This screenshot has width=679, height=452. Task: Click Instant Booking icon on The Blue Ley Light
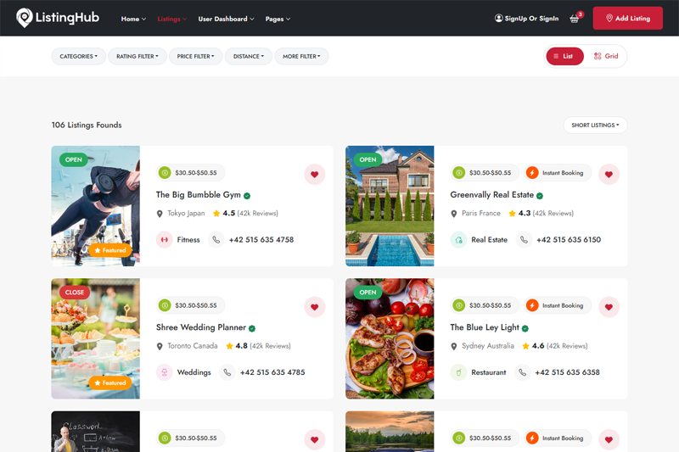532,305
